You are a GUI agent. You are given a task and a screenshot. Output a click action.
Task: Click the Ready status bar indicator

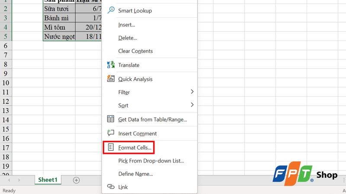point(9,191)
